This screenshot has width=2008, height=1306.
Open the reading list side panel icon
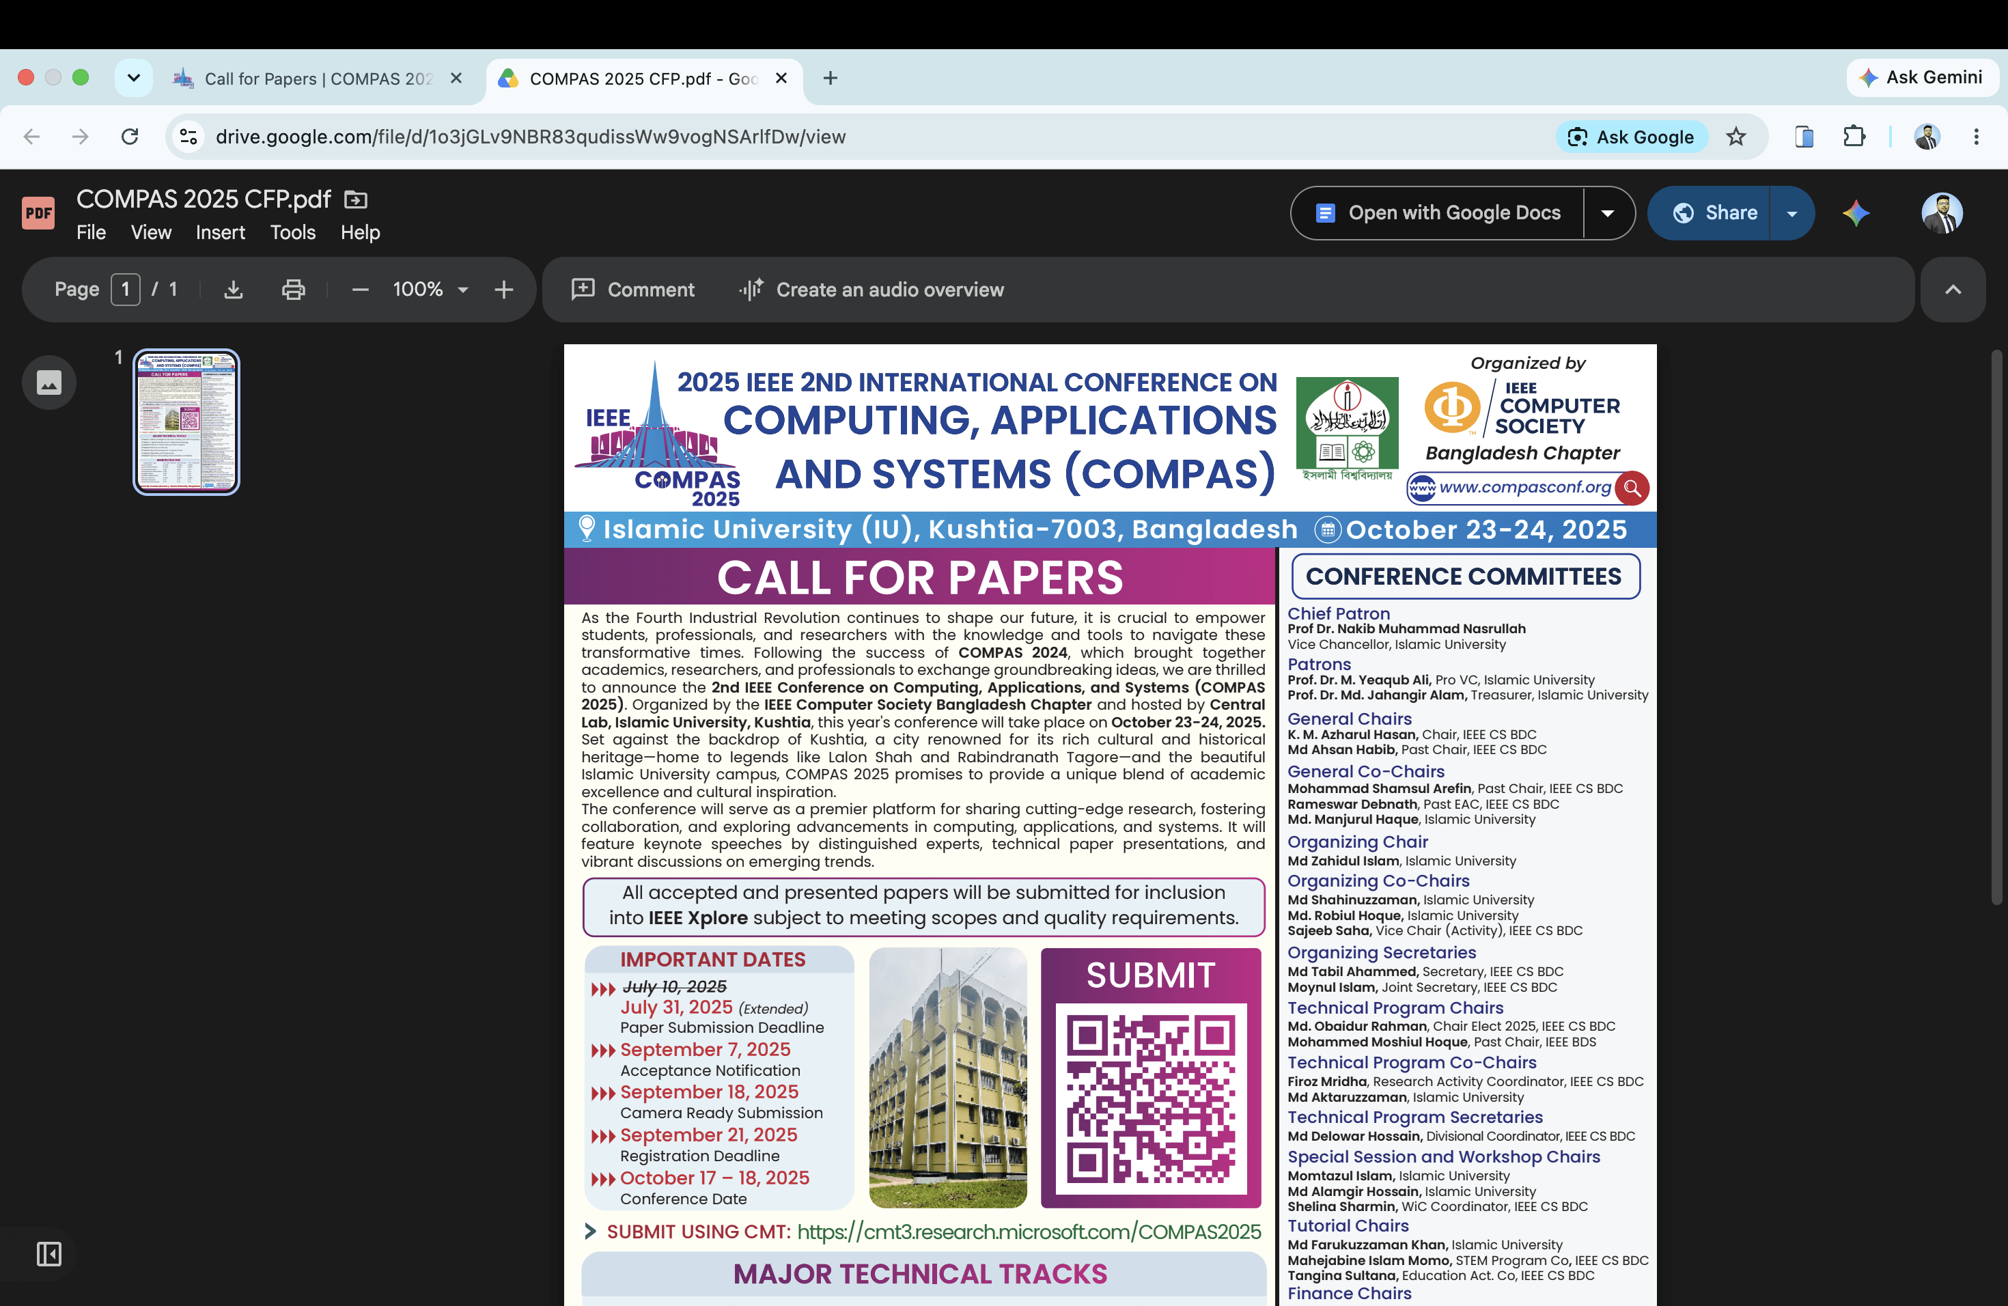[1804, 137]
